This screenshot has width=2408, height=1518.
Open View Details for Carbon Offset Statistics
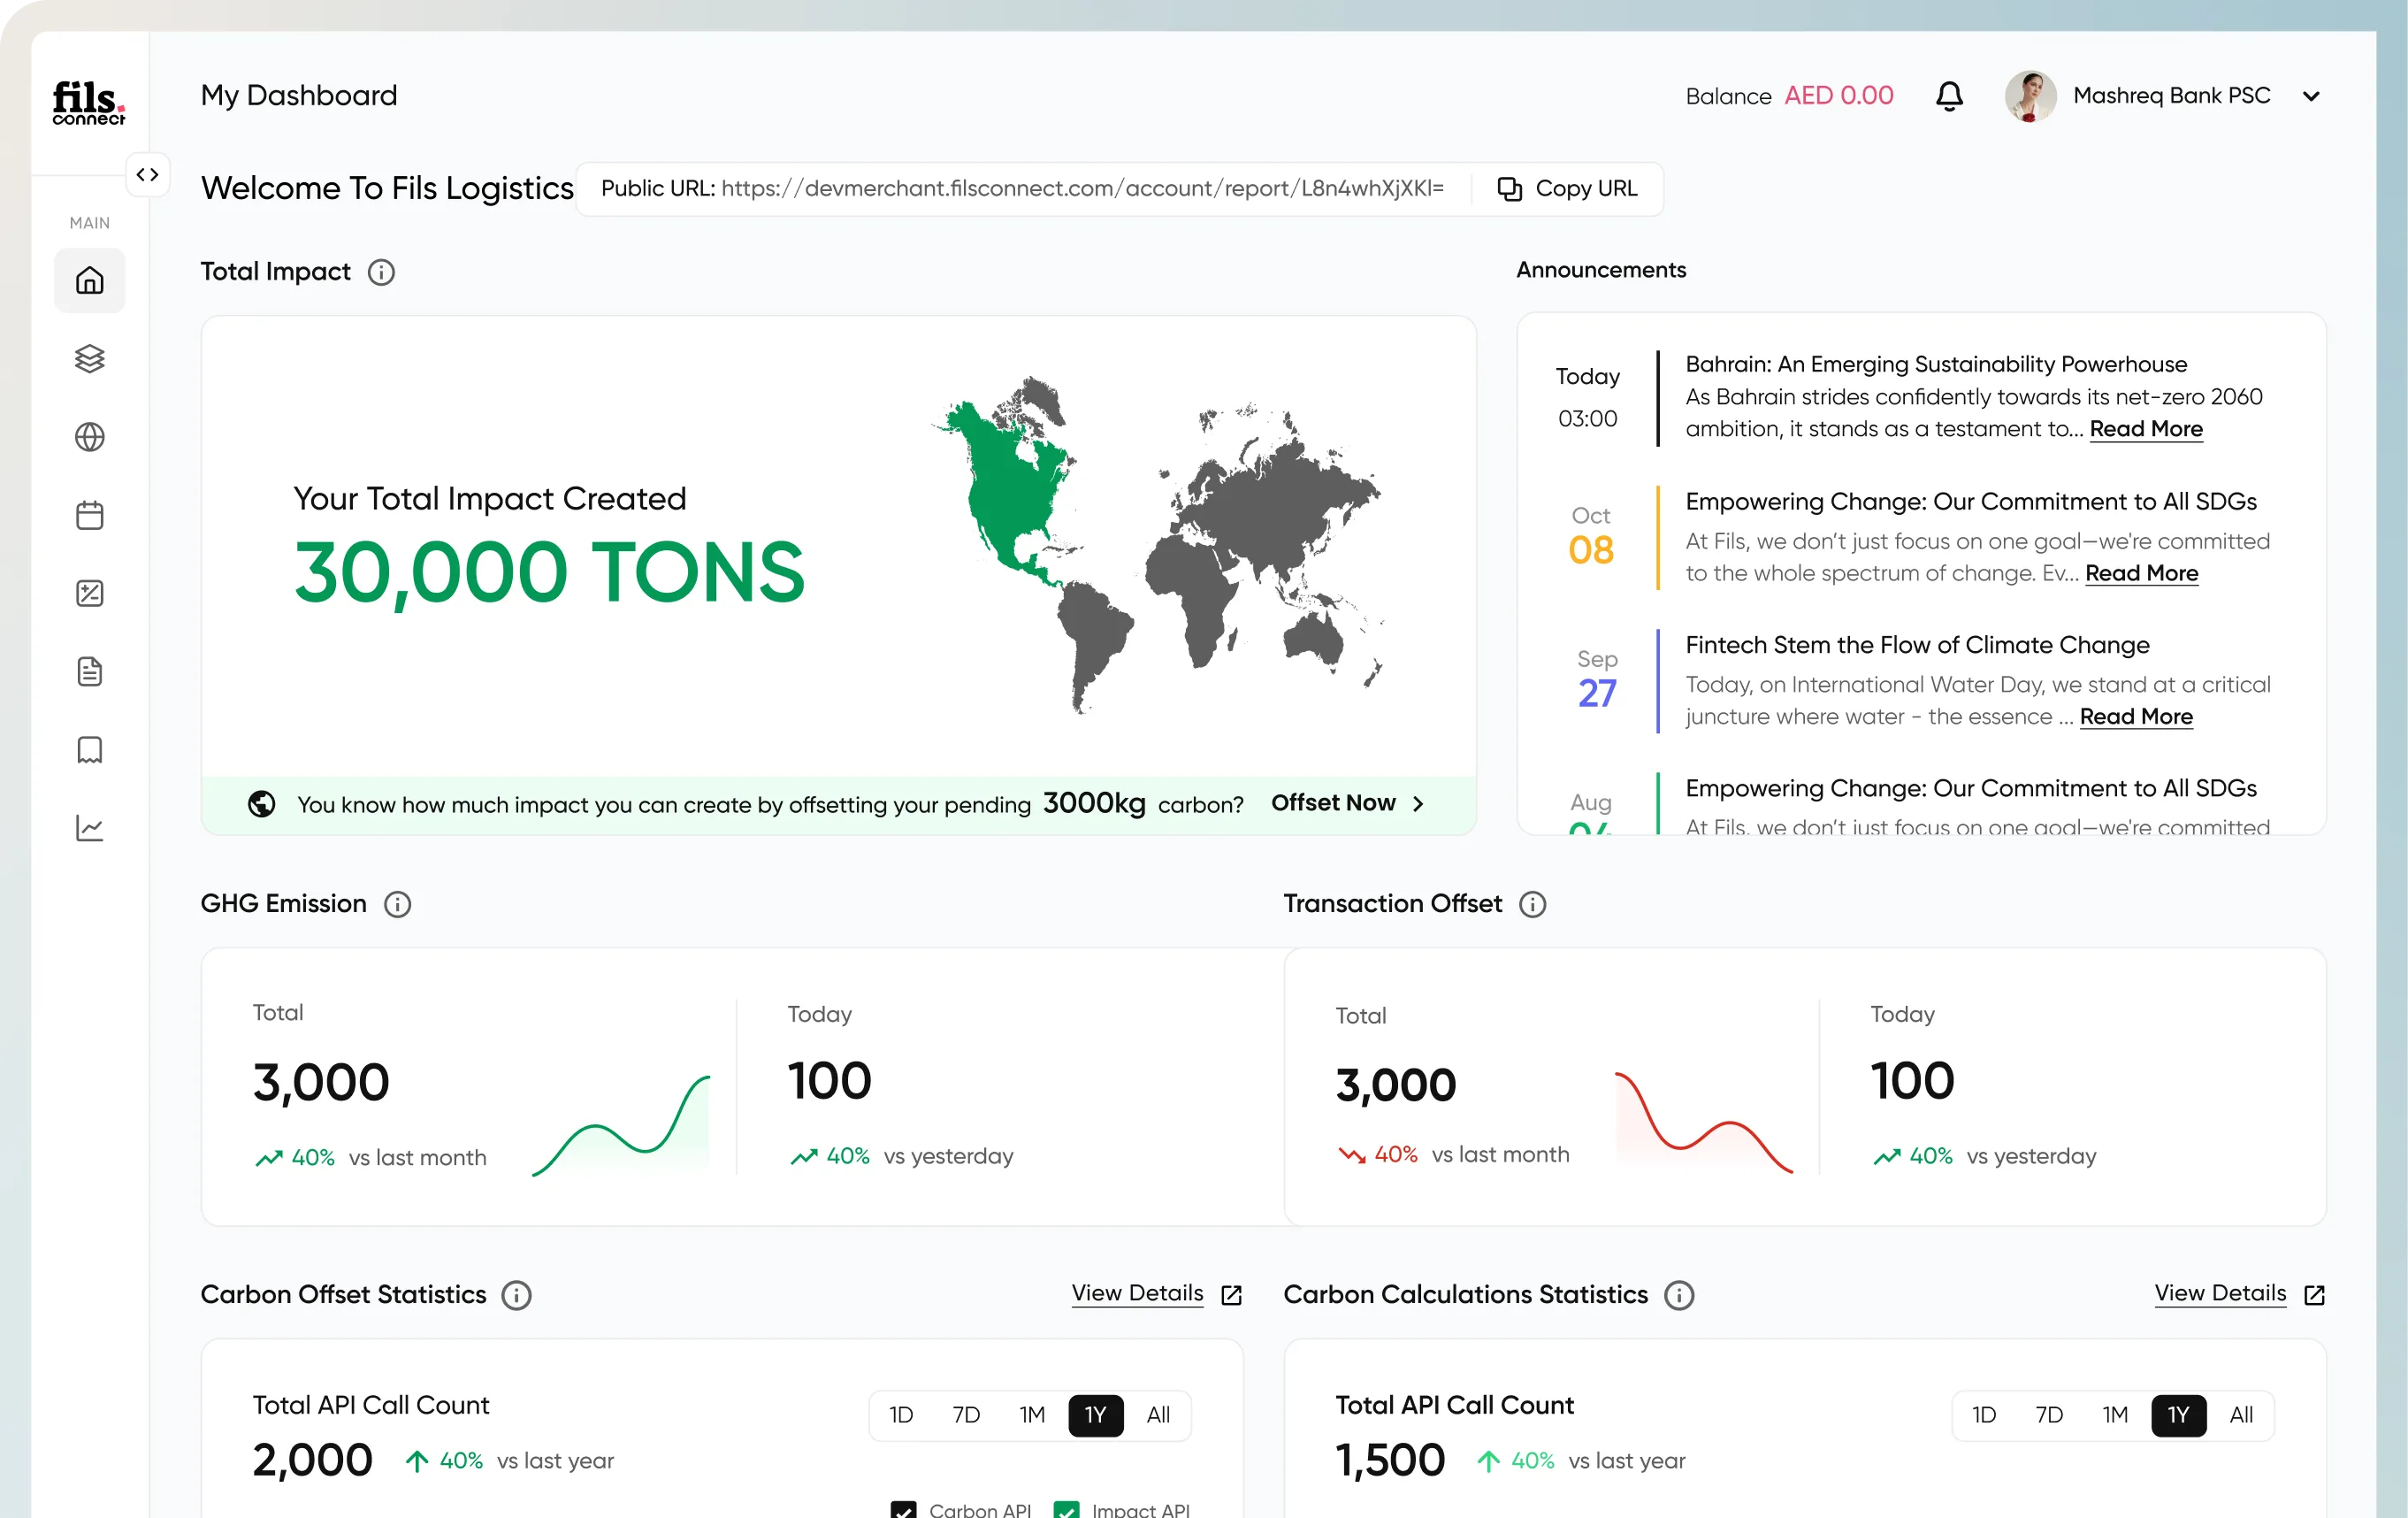[x=1137, y=1292]
